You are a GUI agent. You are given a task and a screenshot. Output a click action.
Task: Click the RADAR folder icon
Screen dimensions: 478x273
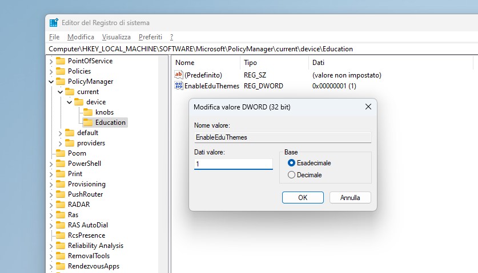[61, 205]
